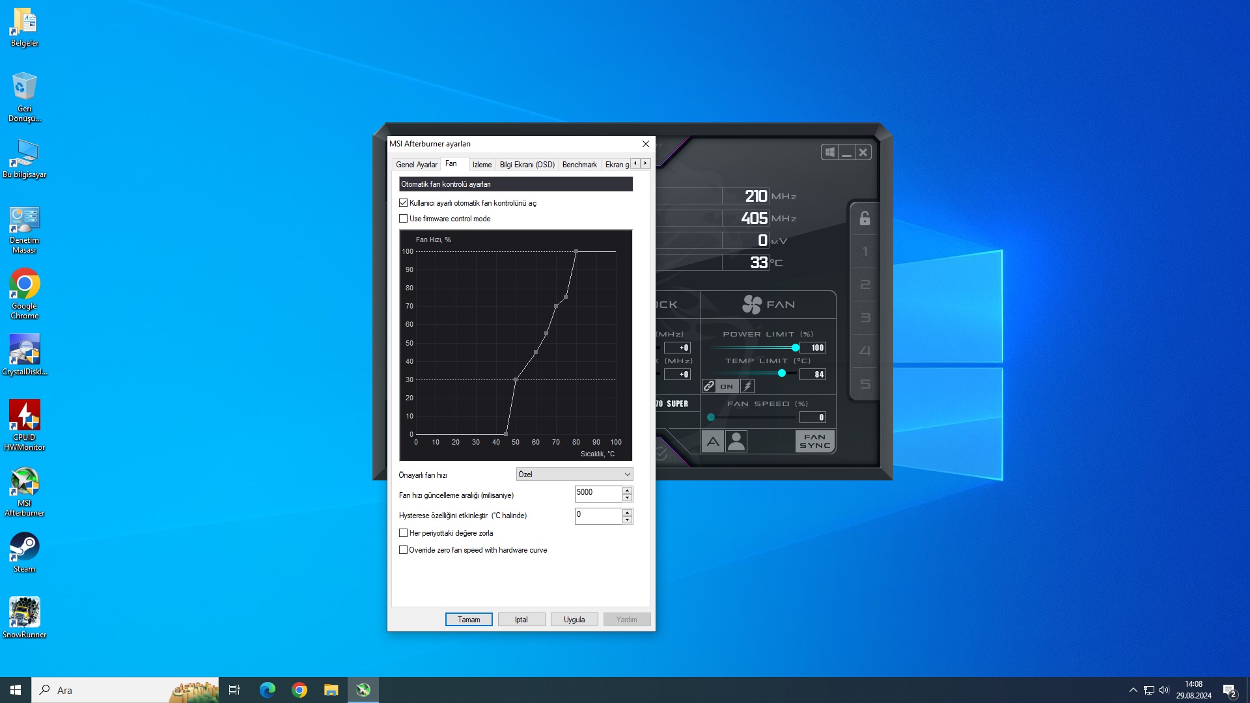The height and width of the screenshot is (703, 1250).
Task: Confirm settings with Tamam button
Action: 469,620
